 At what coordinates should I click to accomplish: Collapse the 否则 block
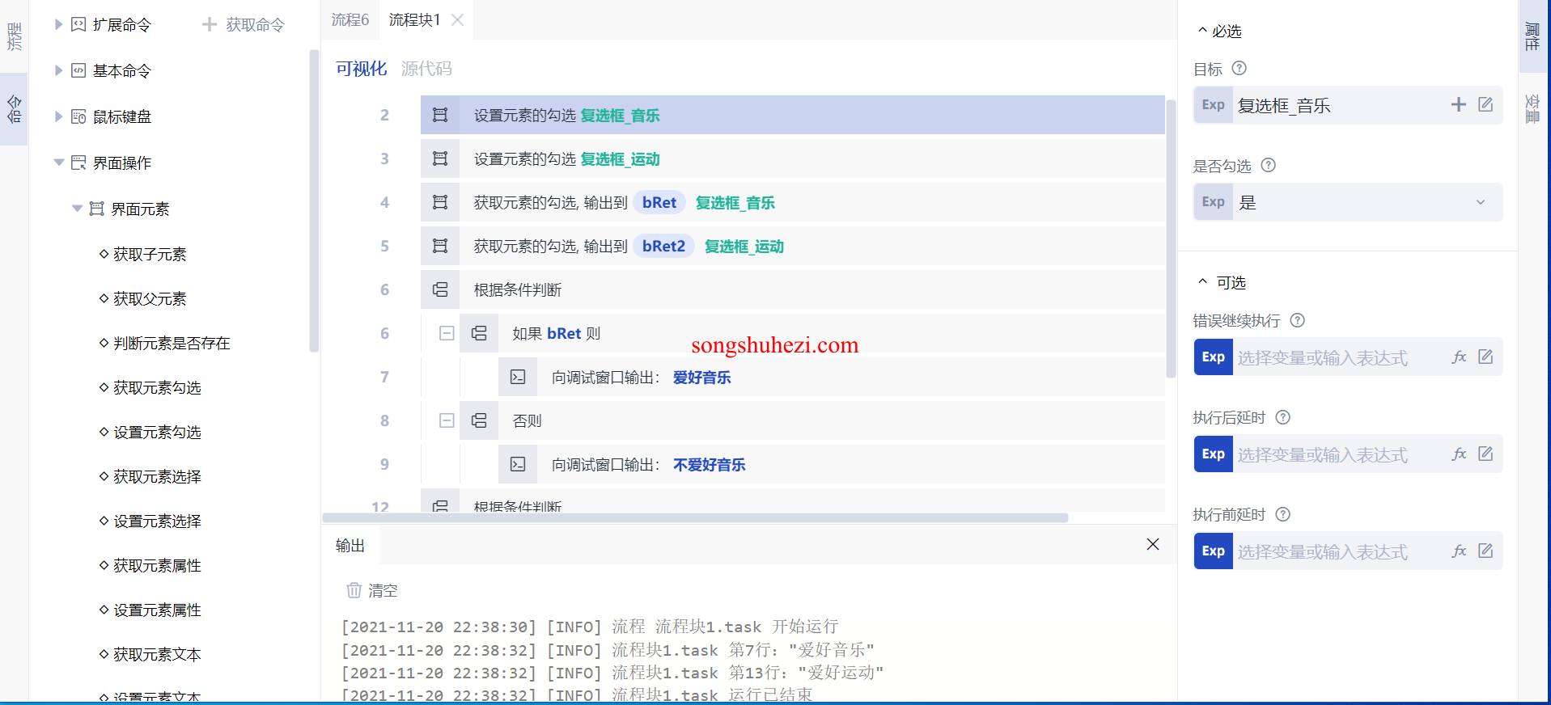point(447,420)
